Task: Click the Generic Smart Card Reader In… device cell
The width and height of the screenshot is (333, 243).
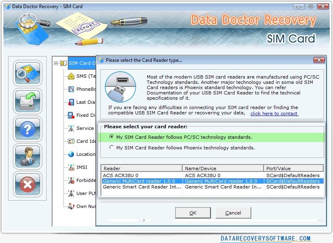Action: [x=223, y=187]
